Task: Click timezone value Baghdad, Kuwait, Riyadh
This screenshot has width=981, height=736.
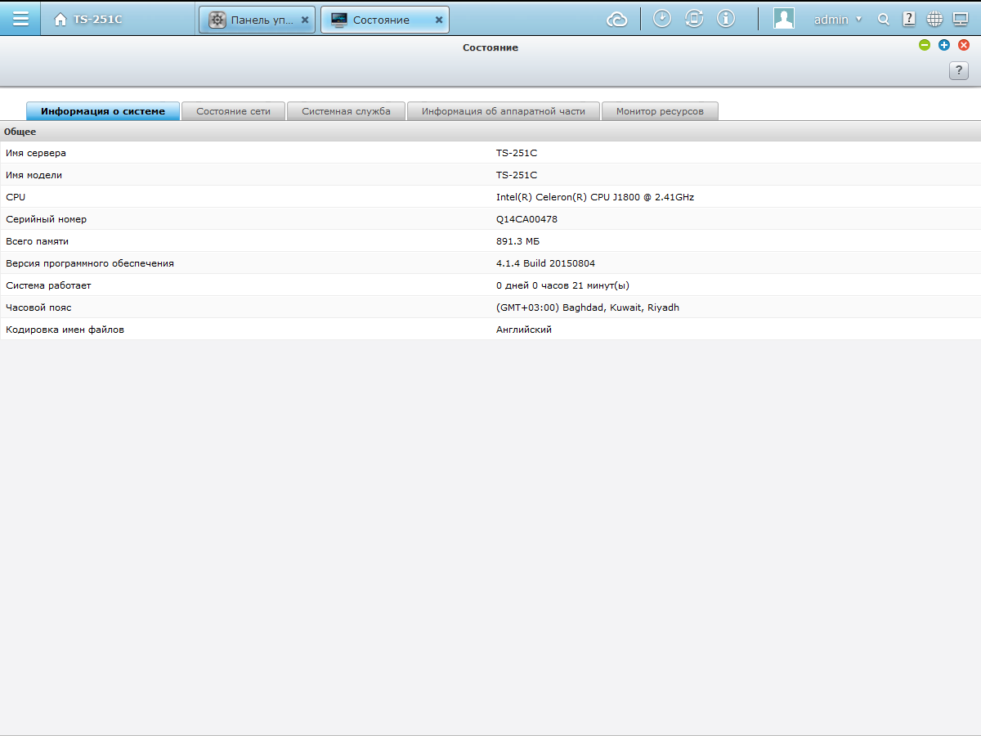Action: point(588,307)
